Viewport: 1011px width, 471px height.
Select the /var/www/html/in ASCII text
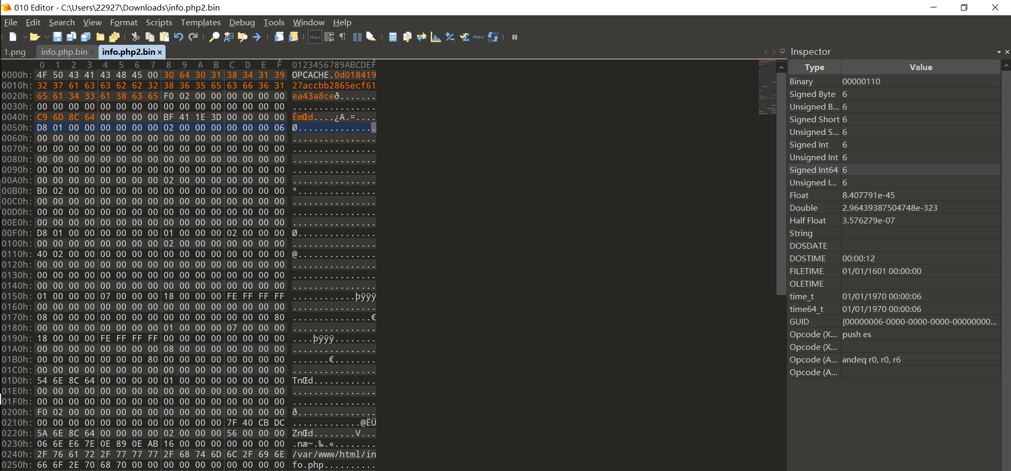pos(334,454)
